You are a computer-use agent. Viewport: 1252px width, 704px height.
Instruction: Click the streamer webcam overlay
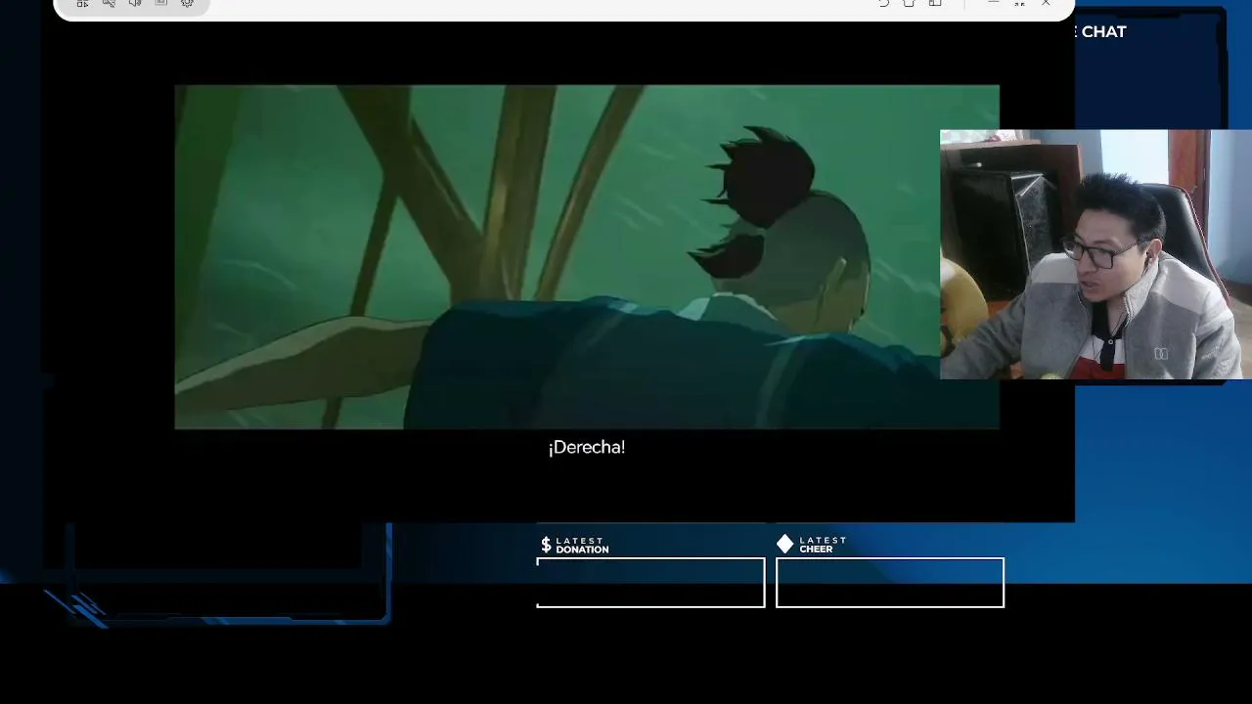pos(1095,254)
